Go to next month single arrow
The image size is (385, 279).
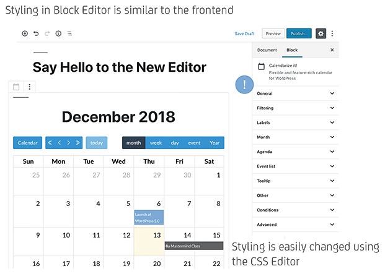pyautogui.click(x=69, y=143)
